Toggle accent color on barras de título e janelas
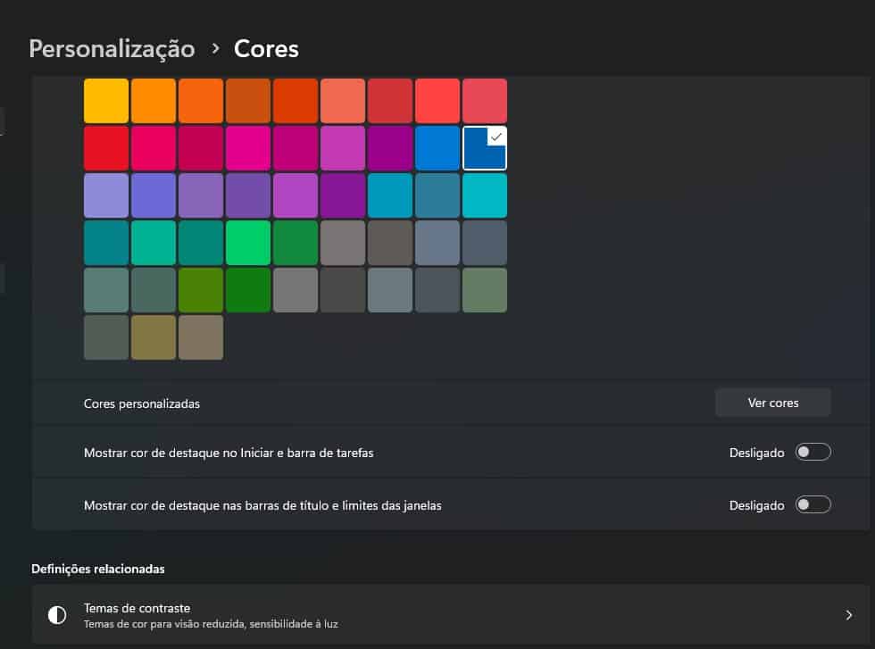The image size is (875, 649). point(813,504)
